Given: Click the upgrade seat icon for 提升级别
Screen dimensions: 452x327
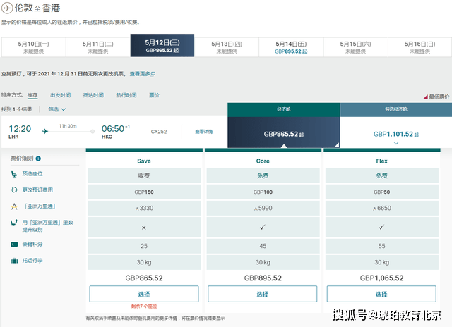Looking at the screenshot, I should (x=14, y=223).
